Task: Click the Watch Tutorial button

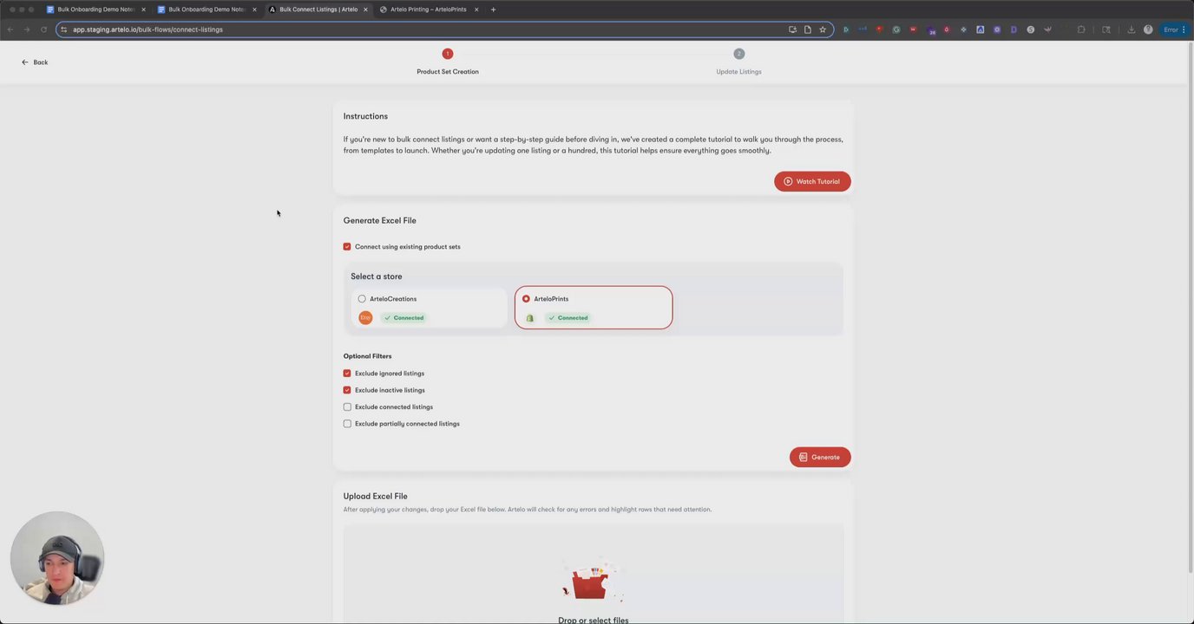Action: pos(812,181)
